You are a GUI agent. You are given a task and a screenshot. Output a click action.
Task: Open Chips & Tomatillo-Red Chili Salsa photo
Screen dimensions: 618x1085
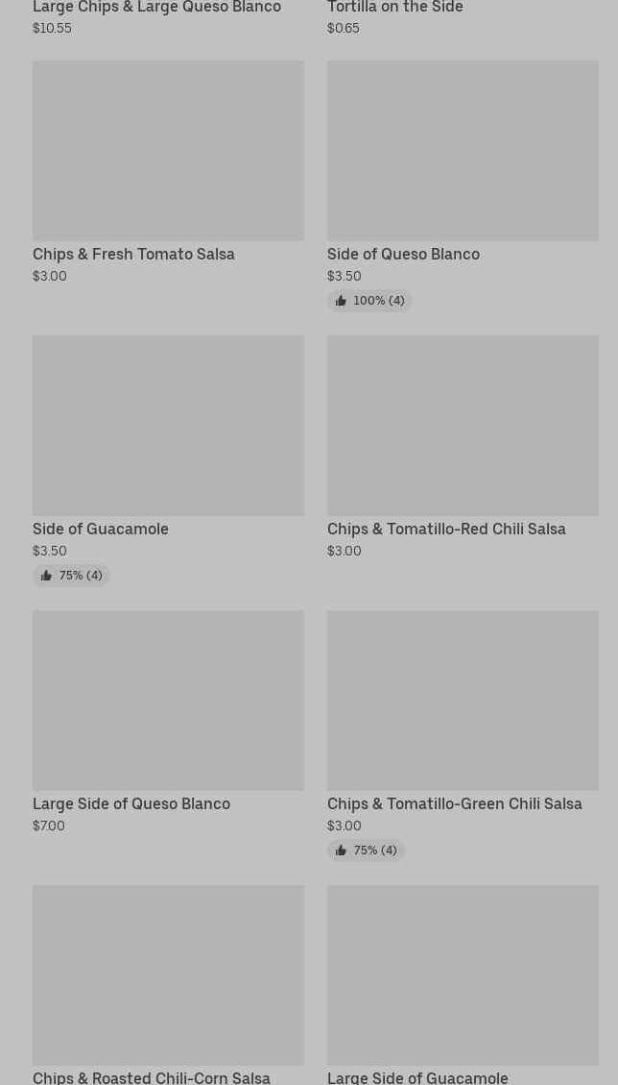[463, 426]
